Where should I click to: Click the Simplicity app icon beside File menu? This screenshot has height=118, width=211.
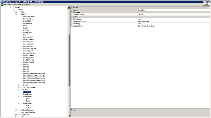click(x=2, y=5)
